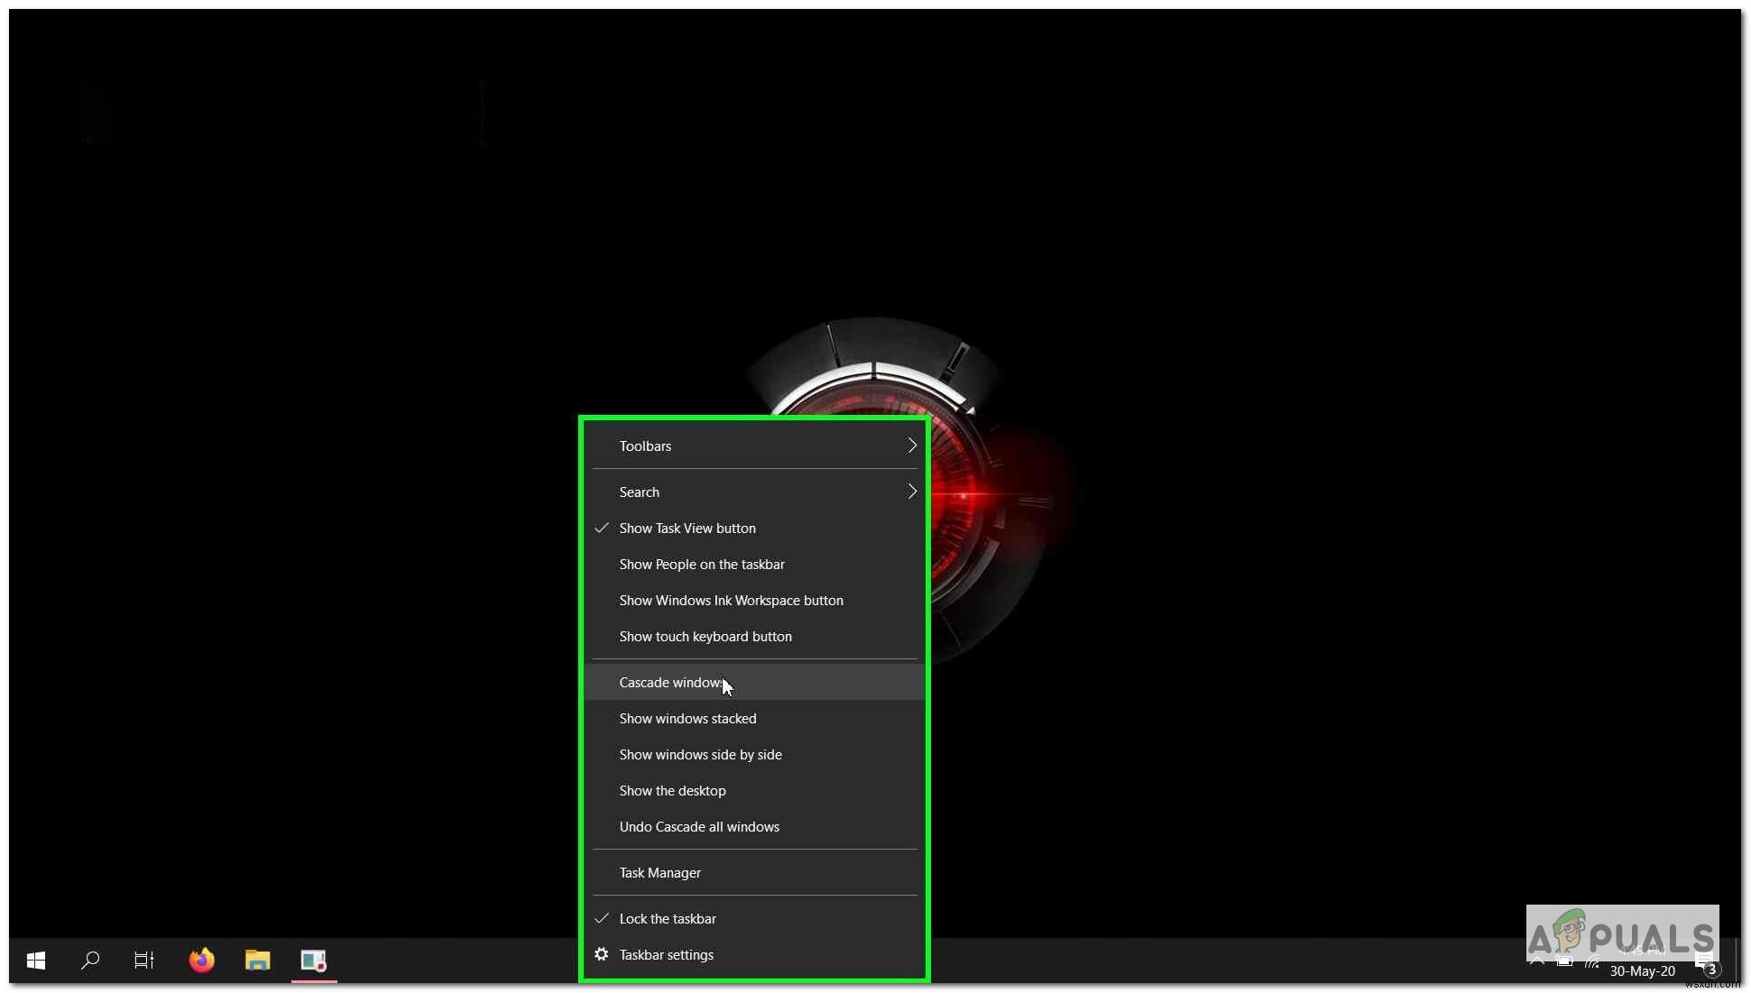This screenshot has height=993, width=1751.
Task: Toggle Show Task View button option
Action: (688, 527)
